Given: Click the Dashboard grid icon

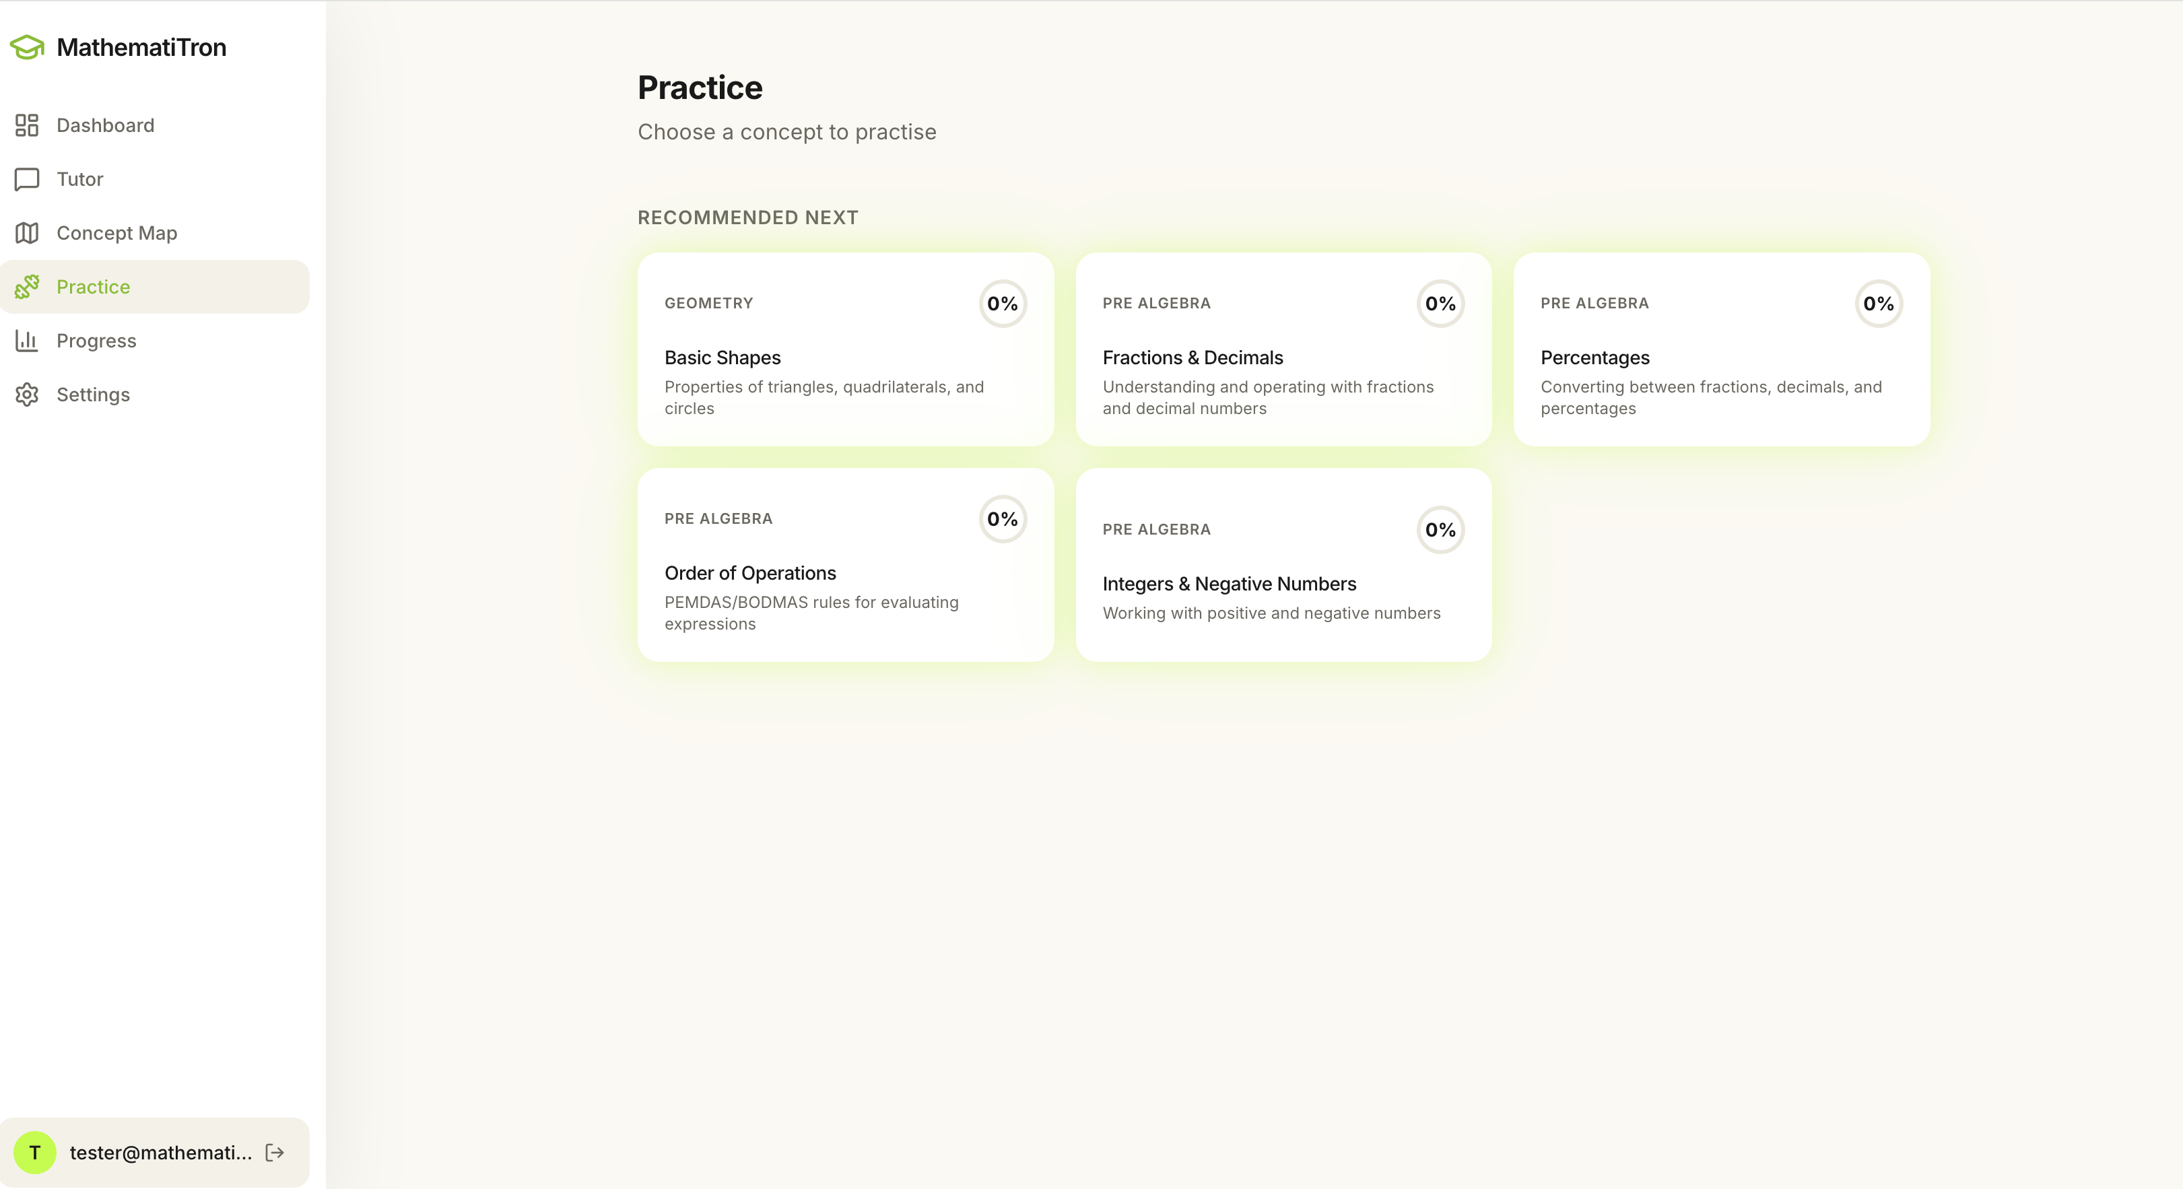Looking at the screenshot, I should click(27, 125).
